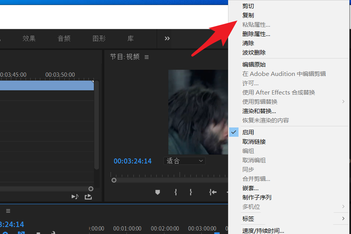Screen dimensions: 351x234
Task: Click the program monitor playhead circle handle
Action: [114, 180]
